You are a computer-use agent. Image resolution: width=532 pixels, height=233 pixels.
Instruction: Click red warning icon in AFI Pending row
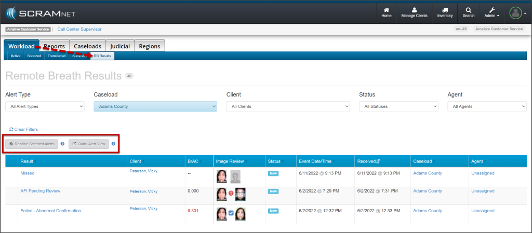(231, 194)
